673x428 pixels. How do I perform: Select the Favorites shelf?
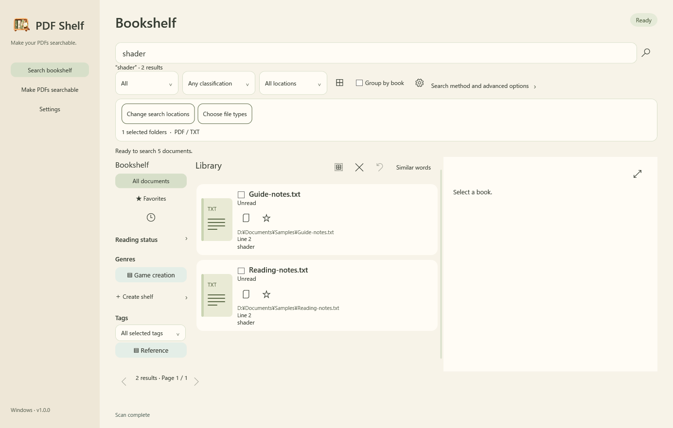click(151, 198)
